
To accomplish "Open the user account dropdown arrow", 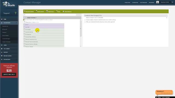I will [173, 2].
